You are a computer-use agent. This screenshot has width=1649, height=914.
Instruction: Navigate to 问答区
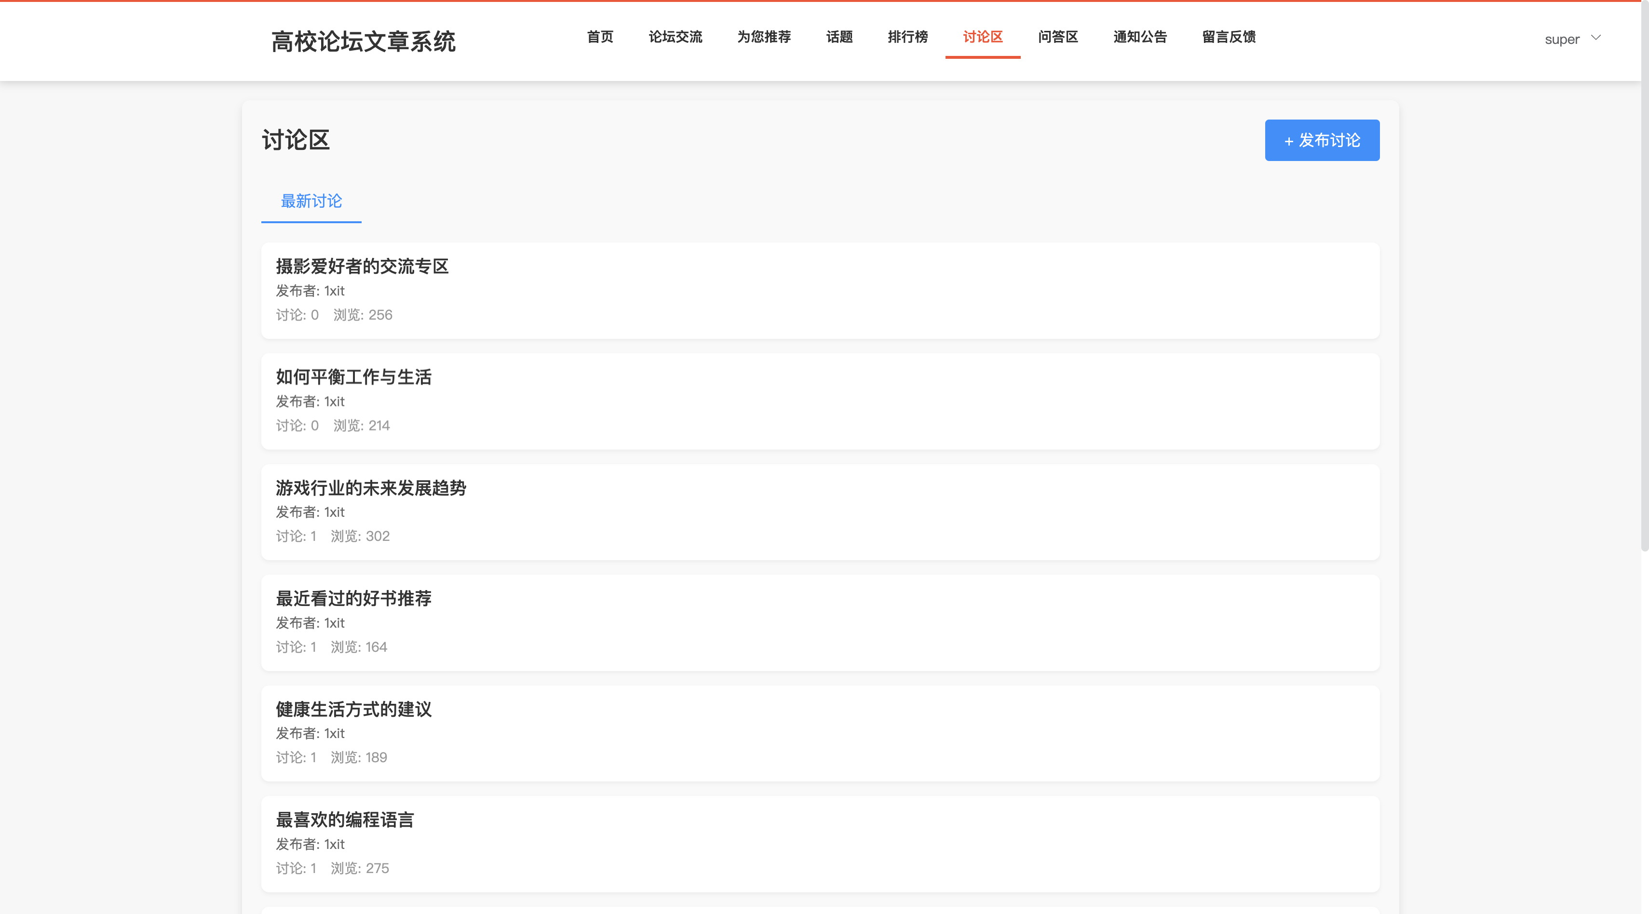(x=1057, y=37)
